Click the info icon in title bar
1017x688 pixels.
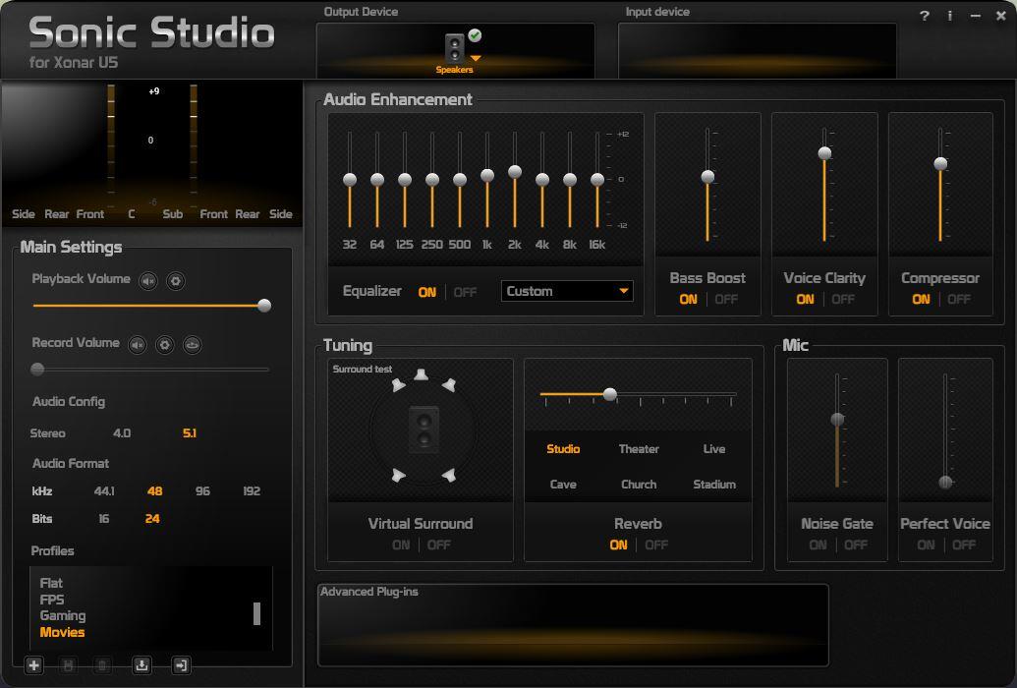pyautogui.click(x=949, y=16)
